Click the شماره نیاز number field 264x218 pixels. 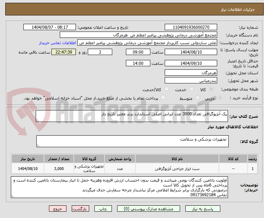191,27
